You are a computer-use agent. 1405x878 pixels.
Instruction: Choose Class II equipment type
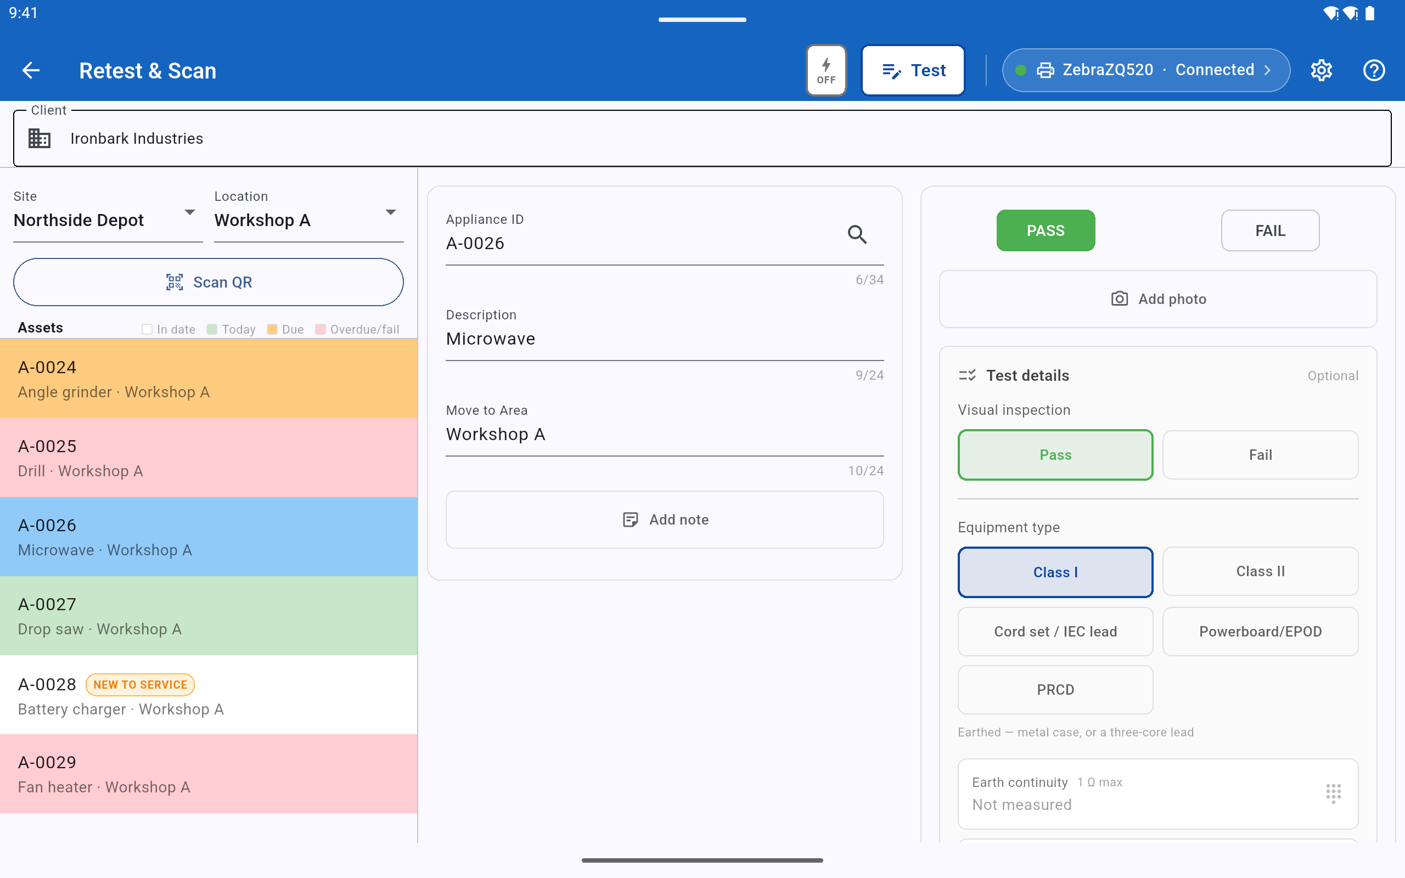click(x=1260, y=571)
